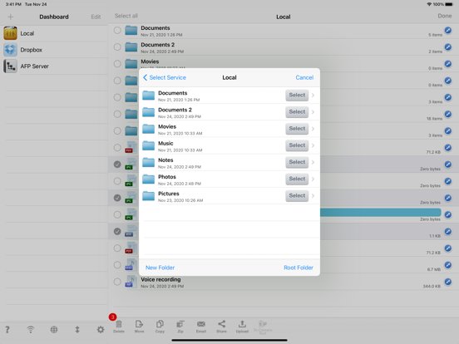Expand the Movies folder chevron in dialog
The width and height of the screenshot is (459, 344).
(313, 129)
